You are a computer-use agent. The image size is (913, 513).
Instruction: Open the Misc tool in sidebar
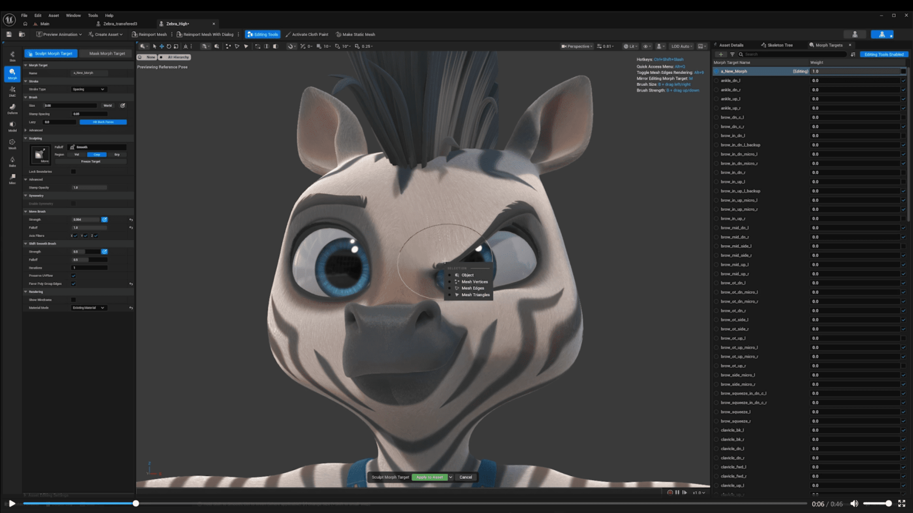12,179
